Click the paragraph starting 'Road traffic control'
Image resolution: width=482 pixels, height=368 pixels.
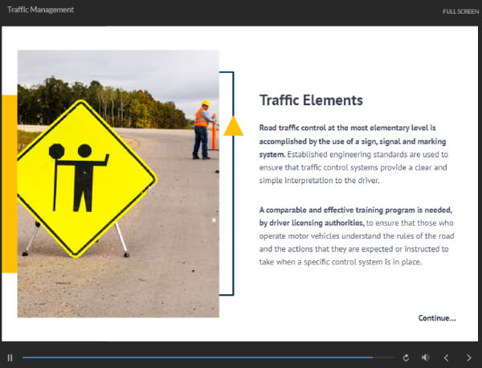(353, 154)
